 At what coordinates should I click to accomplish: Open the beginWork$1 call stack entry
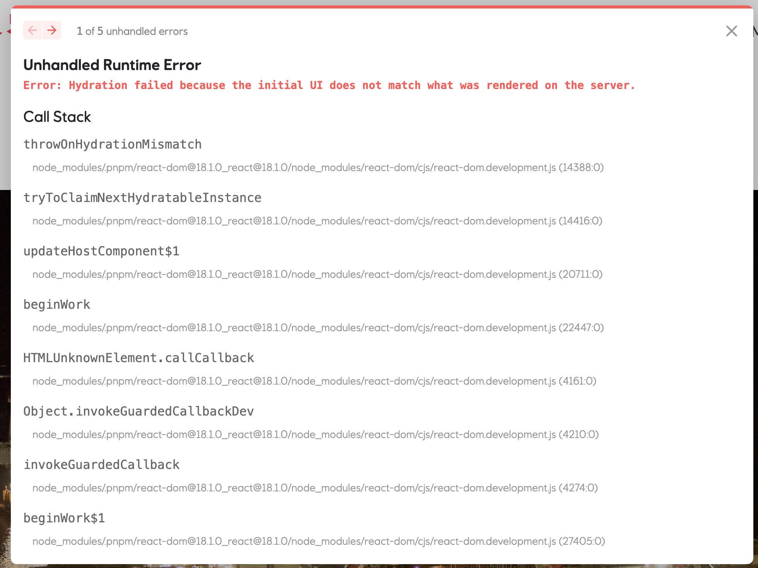point(64,518)
